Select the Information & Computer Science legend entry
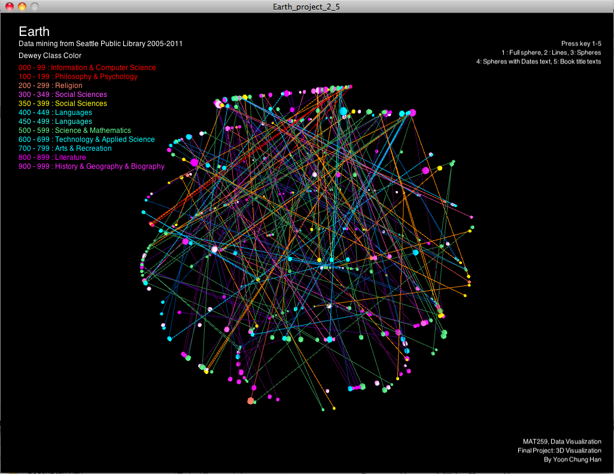Image resolution: width=614 pixels, height=474 pixels. (x=87, y=68)
